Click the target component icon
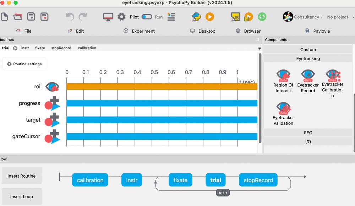The image size is (355, 206). pos(52,120)
